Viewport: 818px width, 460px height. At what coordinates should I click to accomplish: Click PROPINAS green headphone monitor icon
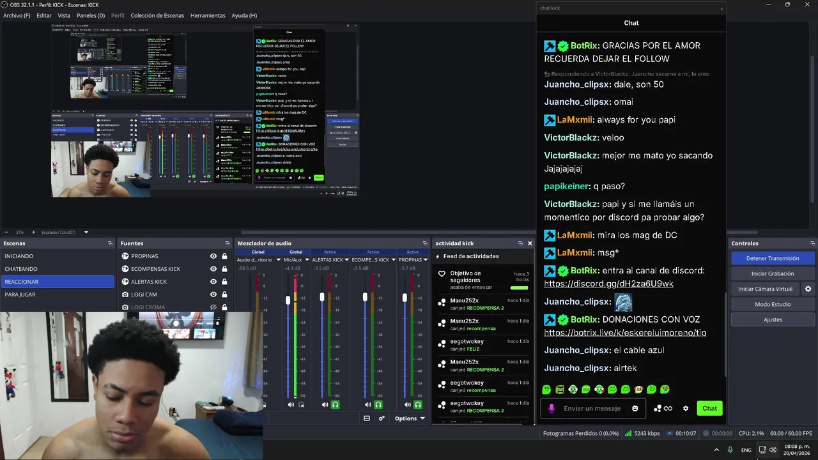click(x=418, y=404)
